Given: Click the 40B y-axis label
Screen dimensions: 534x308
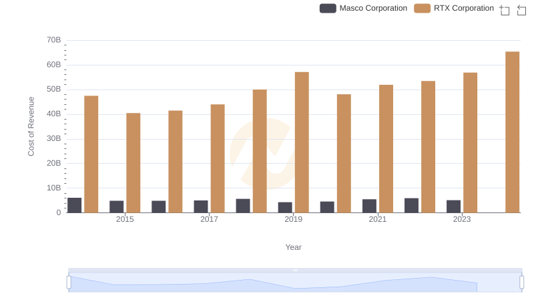Looking at the screenshot, I should pos(54,114).
